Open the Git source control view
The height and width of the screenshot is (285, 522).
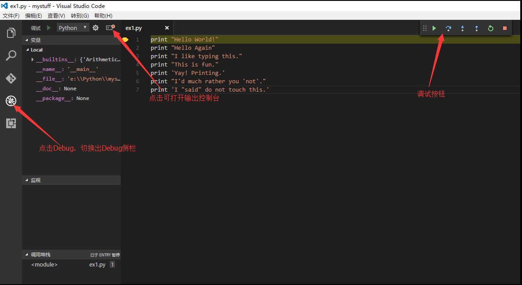point(11,78)
